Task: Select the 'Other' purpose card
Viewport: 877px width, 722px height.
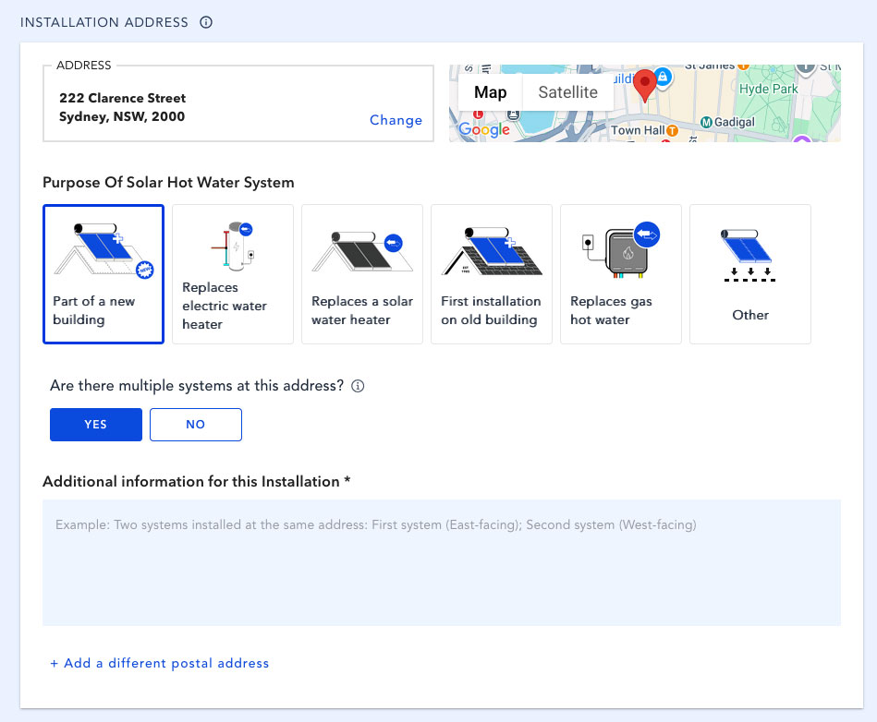Action: click(750, 274)
